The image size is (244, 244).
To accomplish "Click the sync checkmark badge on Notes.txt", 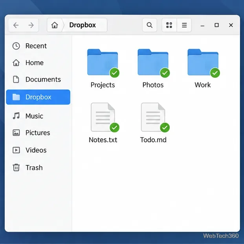I will pos(115,127).
